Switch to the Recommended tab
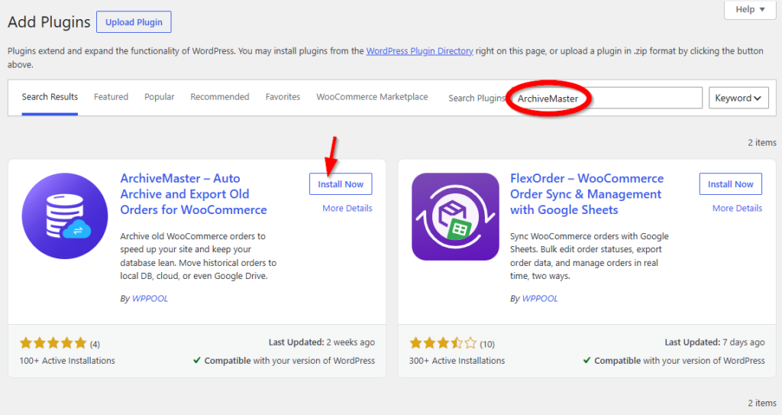The width and height of the screenshot is (782, 415). click(x=219, y=97)
